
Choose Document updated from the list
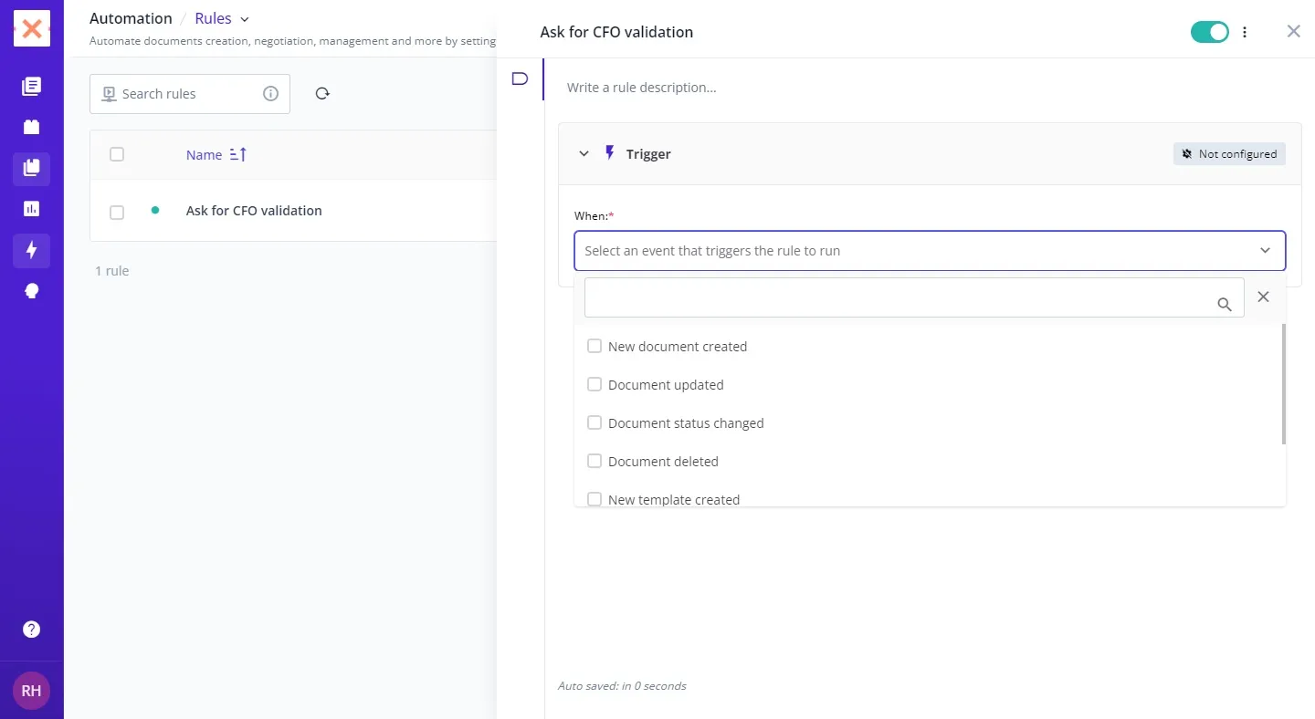pyautogui.click(x=666, y=385)
